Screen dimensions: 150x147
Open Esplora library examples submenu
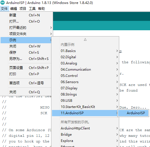[x=85, y=141]
